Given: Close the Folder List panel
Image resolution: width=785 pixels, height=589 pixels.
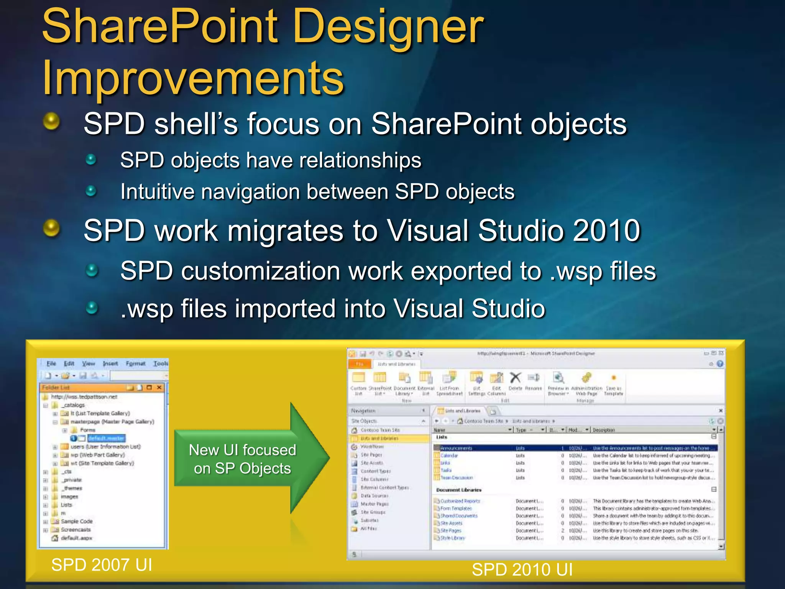Looking at the screenshot, I should (x=159, y=387).
